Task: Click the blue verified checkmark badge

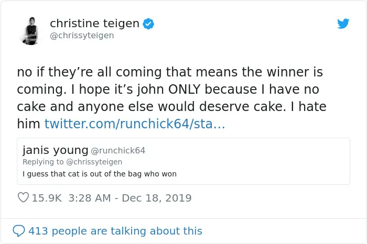Action: coord(148,24)
